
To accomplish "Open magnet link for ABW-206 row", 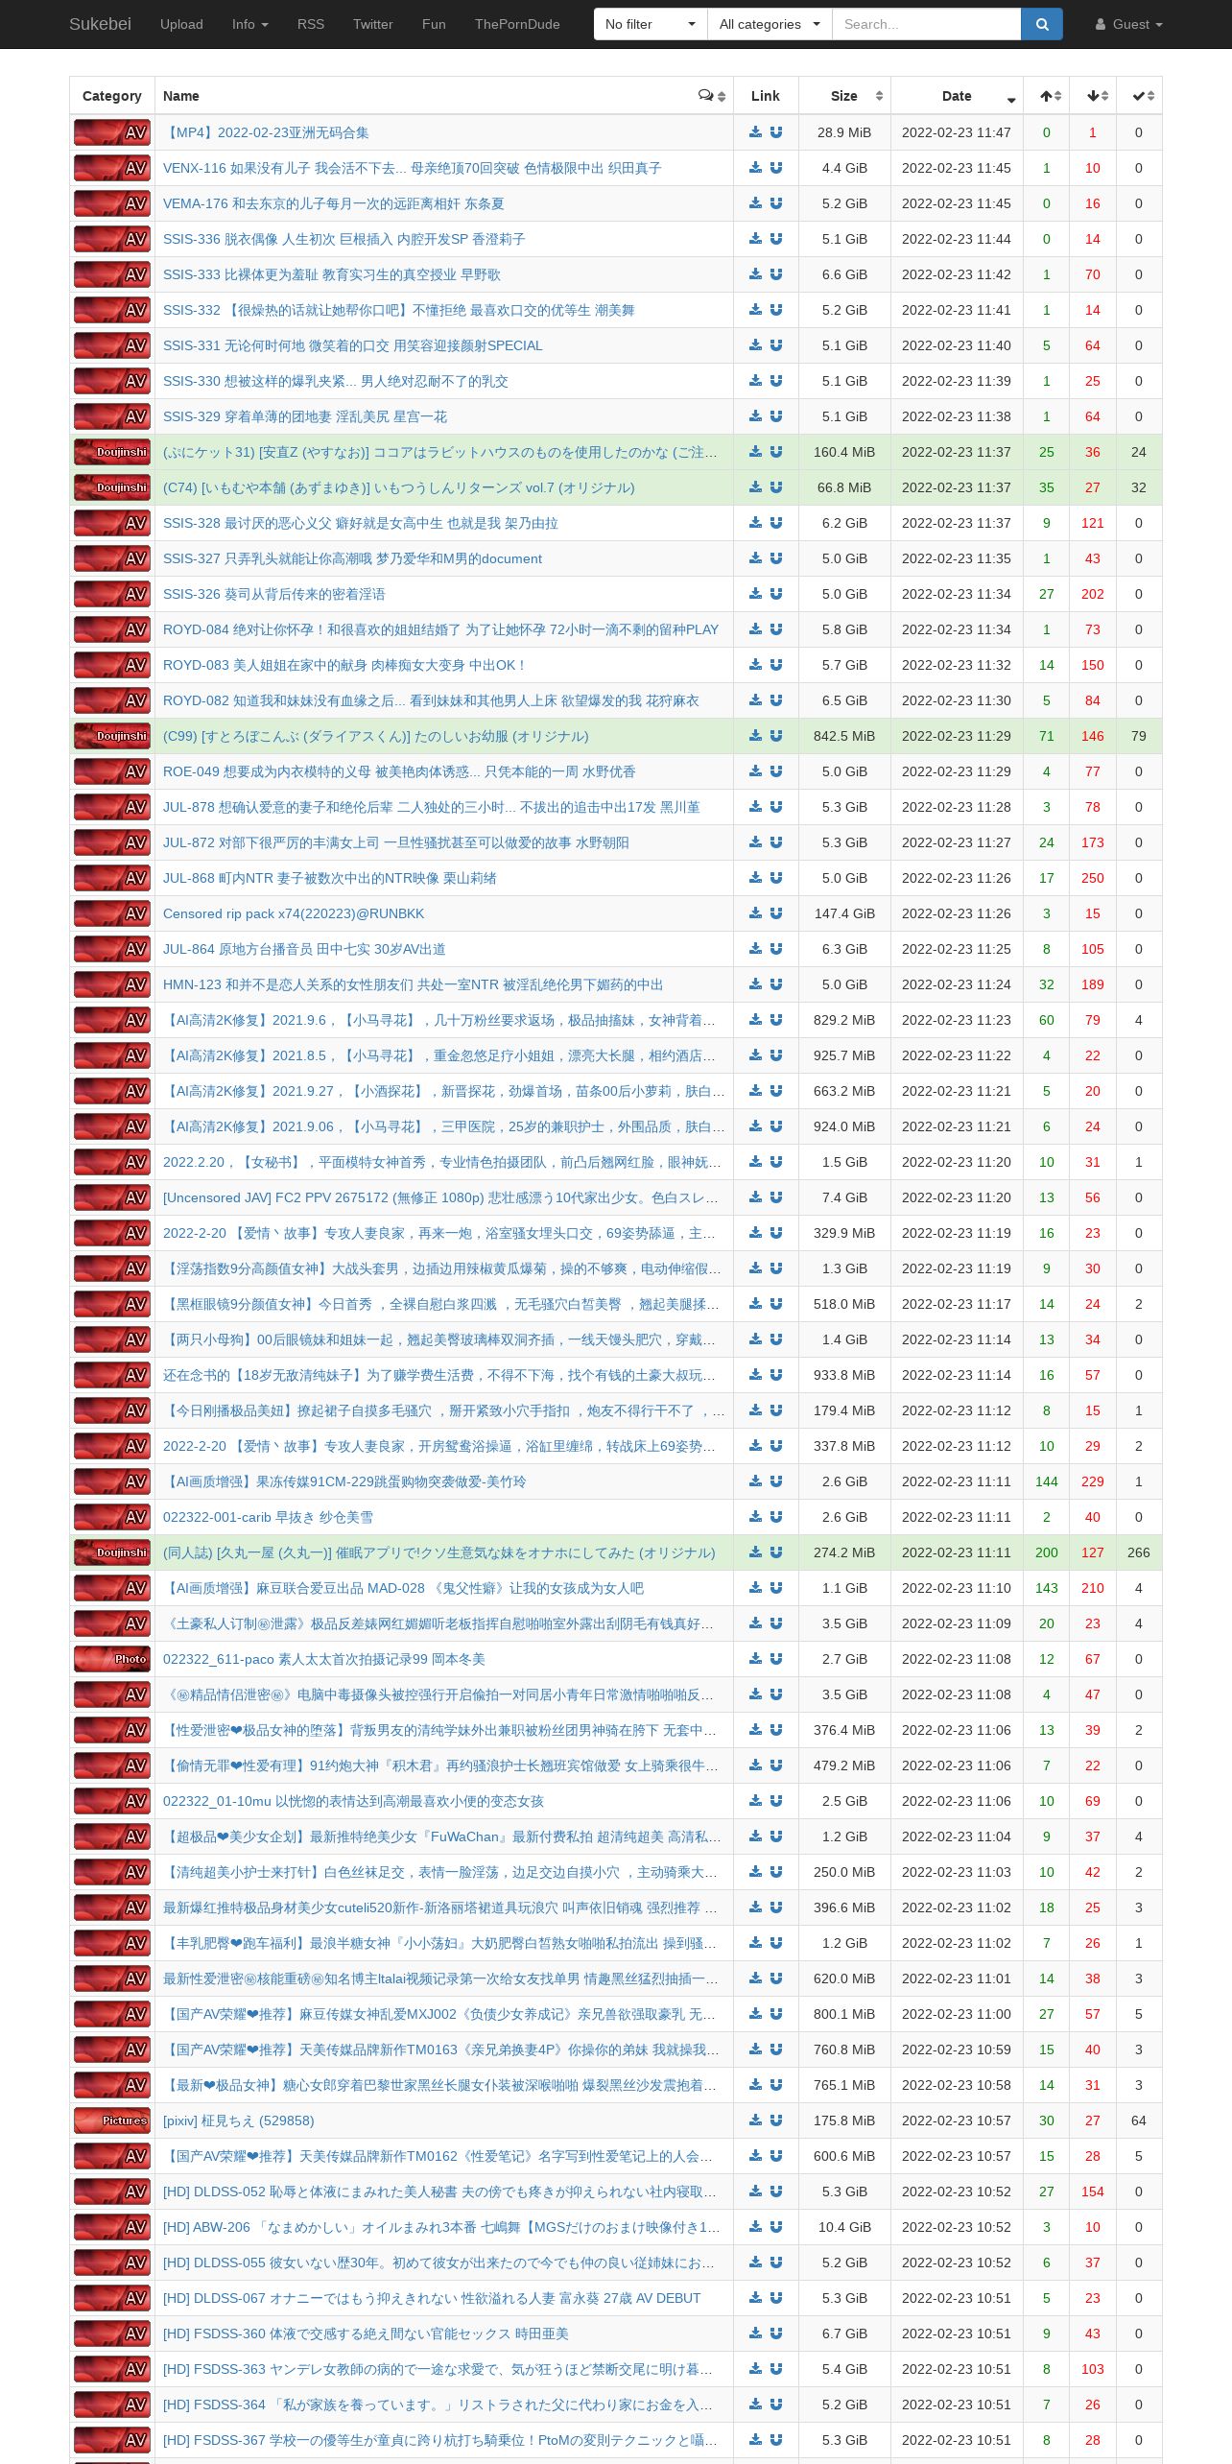I will point(776,2227).
